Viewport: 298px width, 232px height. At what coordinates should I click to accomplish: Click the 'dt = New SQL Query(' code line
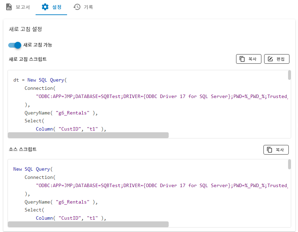coord(40,80)
